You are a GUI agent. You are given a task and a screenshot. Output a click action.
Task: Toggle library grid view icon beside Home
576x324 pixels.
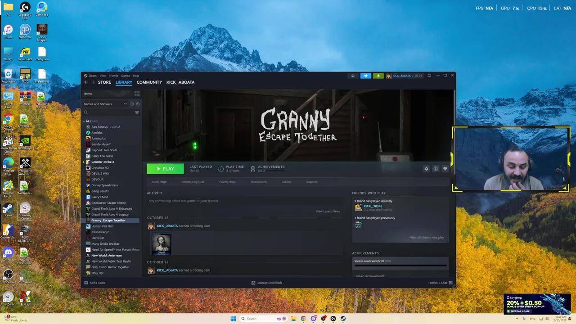(x=137, y=94)
